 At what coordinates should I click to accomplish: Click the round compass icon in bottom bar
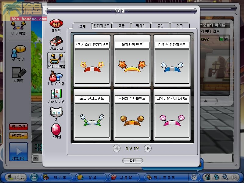tap(194, 177)
